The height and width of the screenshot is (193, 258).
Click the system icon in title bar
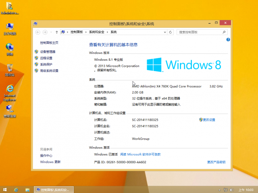click(x=35, y=24)
